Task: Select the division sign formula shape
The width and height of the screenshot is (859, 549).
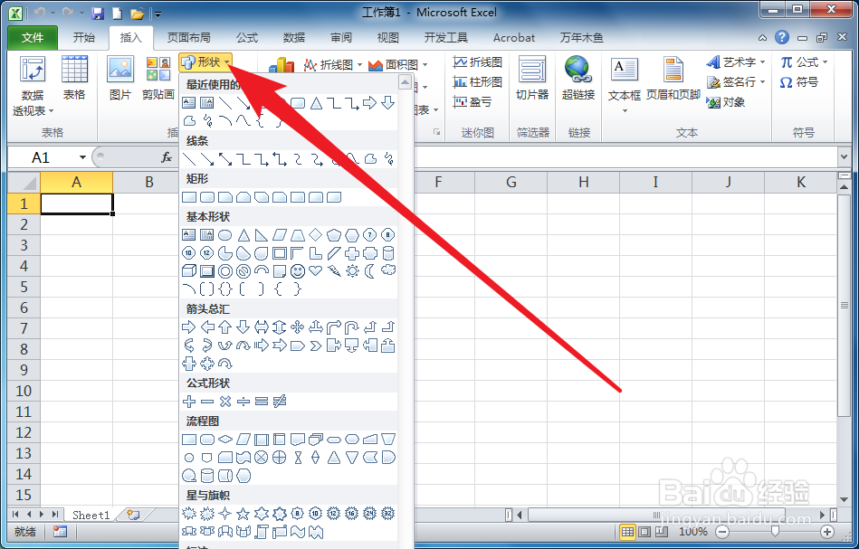Action: pyautogui.click(x=243, y=402)
